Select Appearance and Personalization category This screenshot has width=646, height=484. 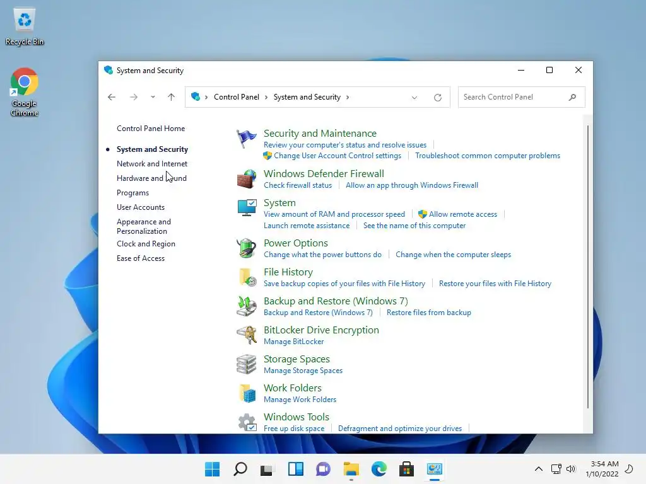(x=144, y=226)
